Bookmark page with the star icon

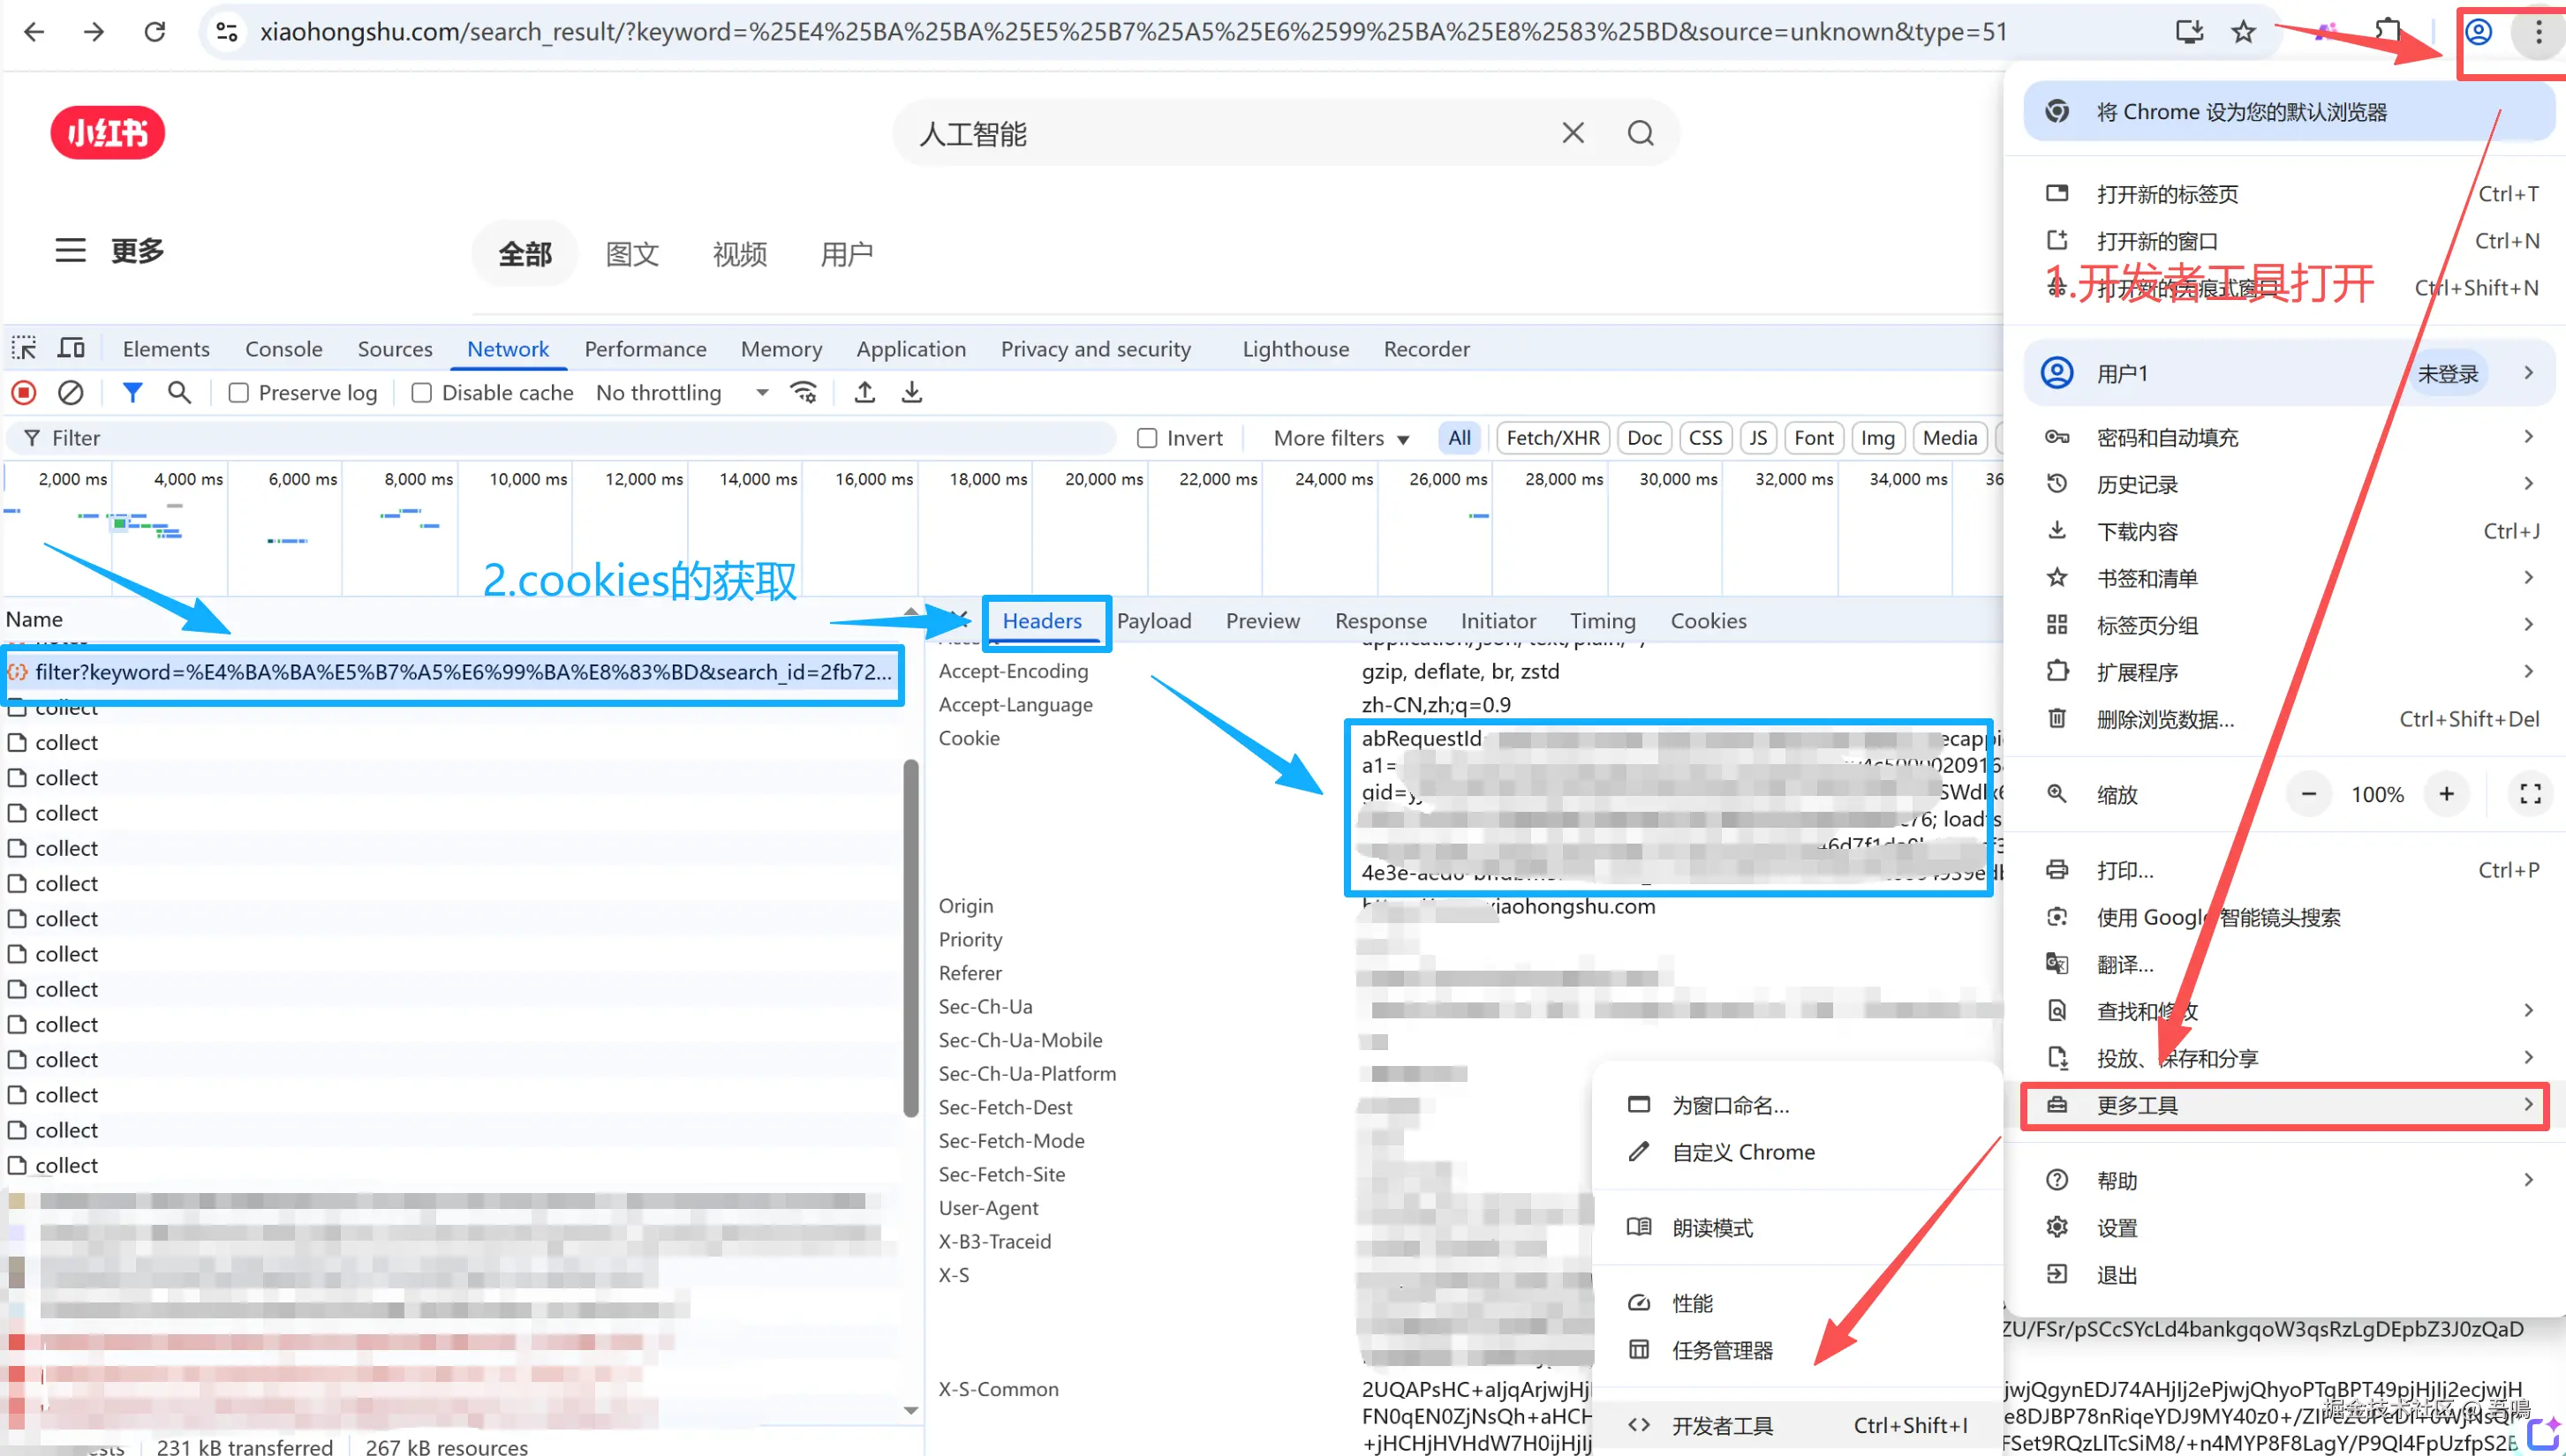click(2244, 32)
